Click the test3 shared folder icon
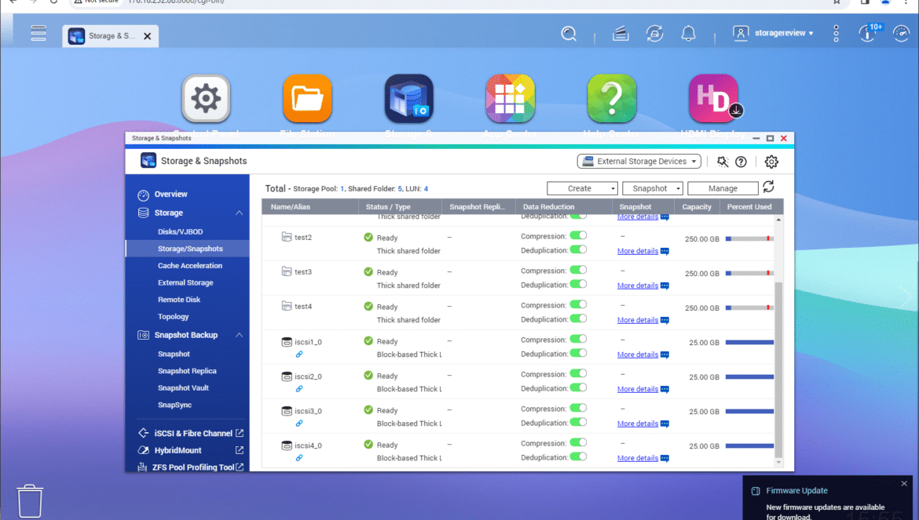This screenshot has width=919, height=520. [287, 271]
